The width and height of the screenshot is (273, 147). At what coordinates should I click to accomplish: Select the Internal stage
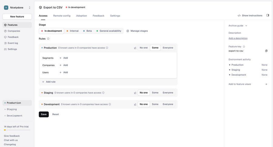point(72,31)
